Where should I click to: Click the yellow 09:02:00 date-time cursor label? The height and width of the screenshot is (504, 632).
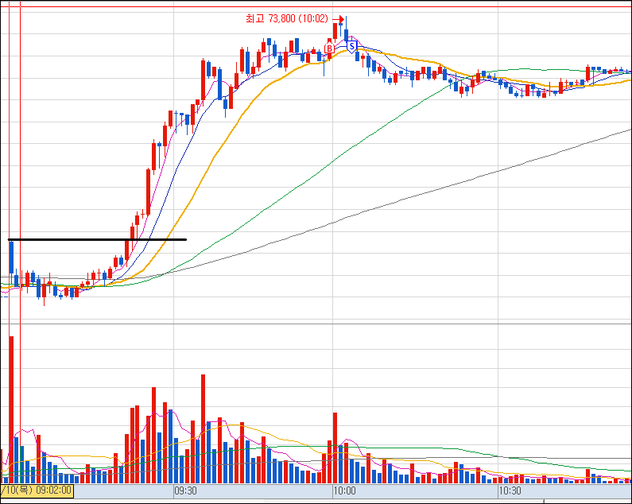click(37, 490)
